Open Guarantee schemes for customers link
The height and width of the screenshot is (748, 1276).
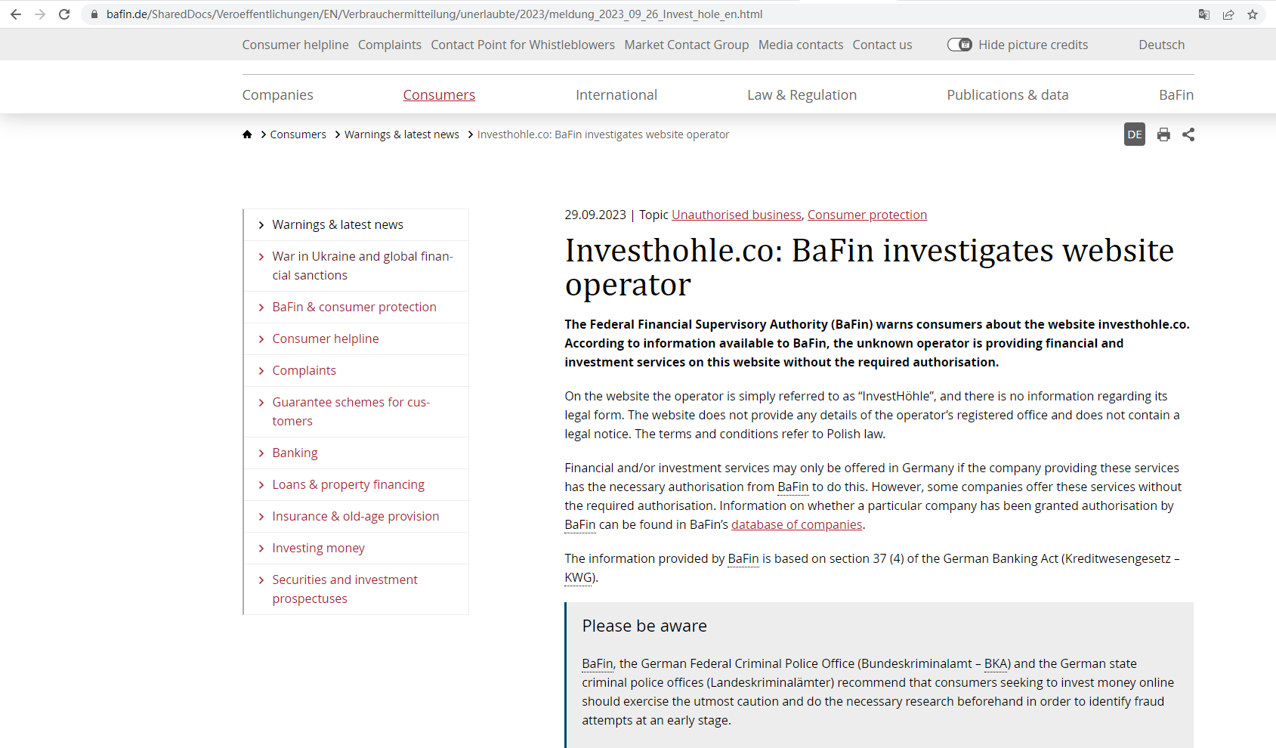pyautogui.click(x=351, y=412)
